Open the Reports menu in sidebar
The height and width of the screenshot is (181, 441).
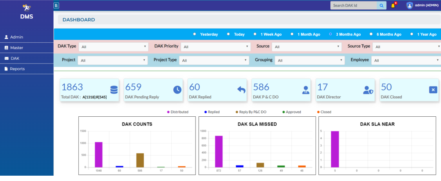(x=17, y=69)
